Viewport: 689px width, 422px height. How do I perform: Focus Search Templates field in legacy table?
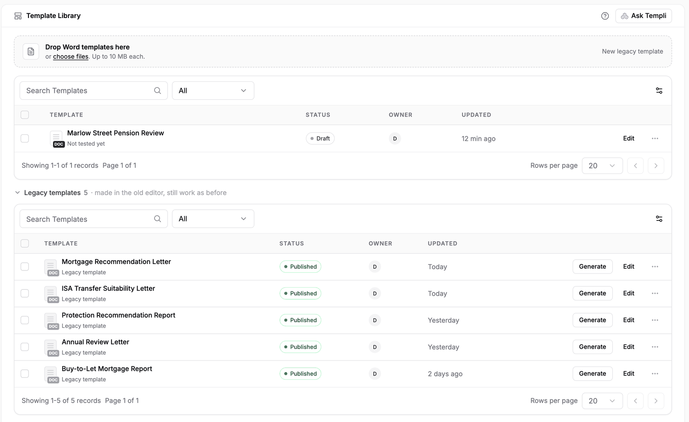pos(93,219)
